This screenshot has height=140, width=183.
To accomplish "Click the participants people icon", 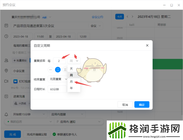I will point(6,60).
